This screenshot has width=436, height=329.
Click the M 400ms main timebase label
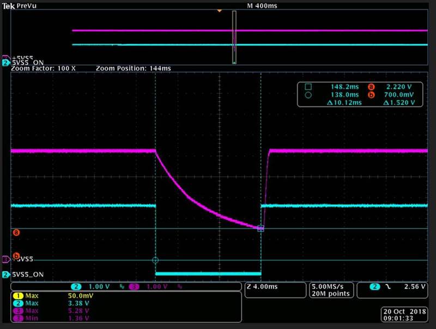click(262, 6)
